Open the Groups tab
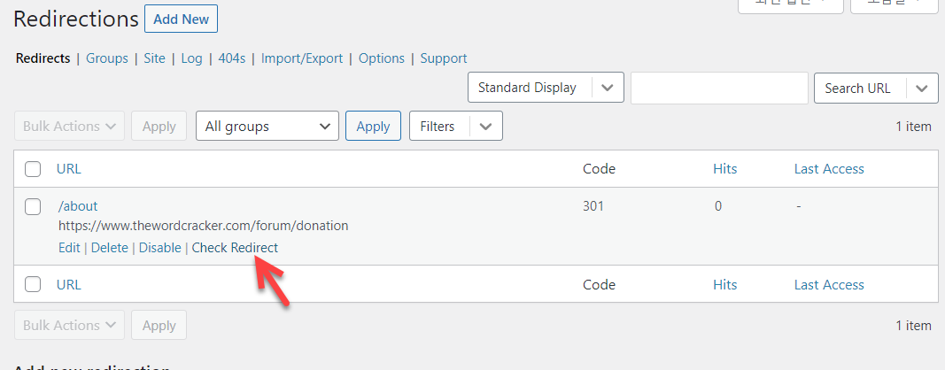This screenshot has width=945, height=370. pyautogui.click(x=107, y=58)
